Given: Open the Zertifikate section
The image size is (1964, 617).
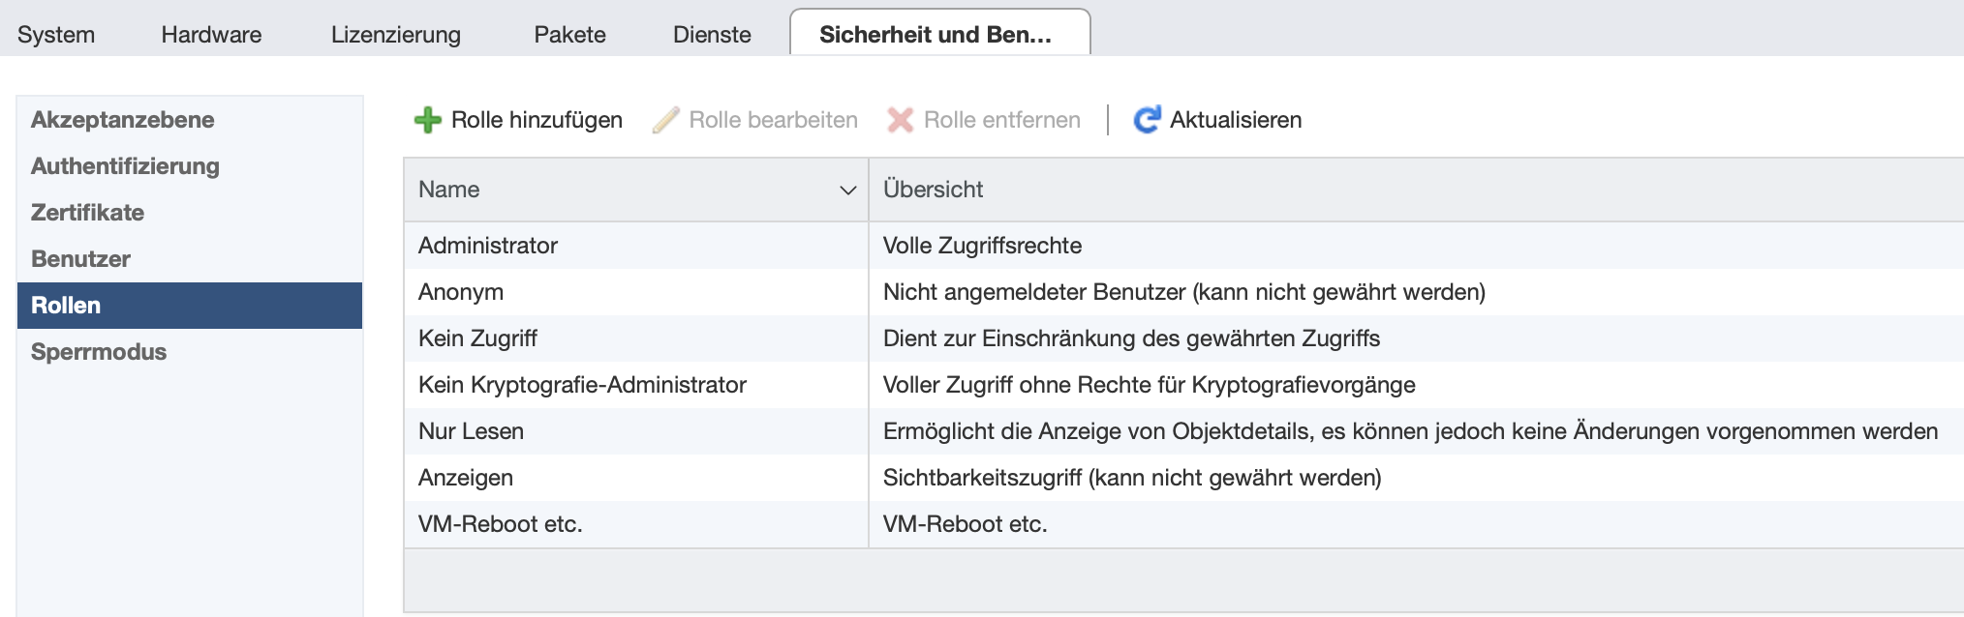Looking at the screenshot, I should click(87, 213).
